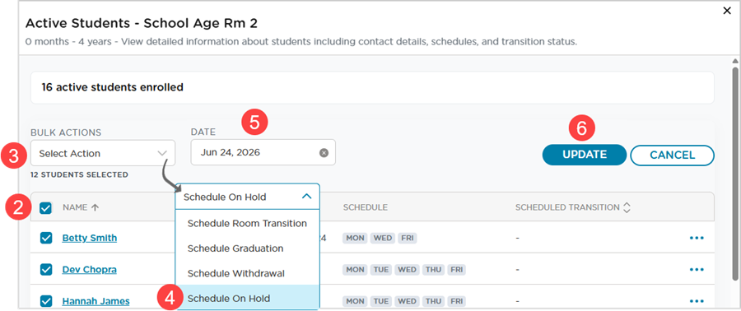
Task: Sort the Scheduled Transition column
Action: click(x=627, y=207)
